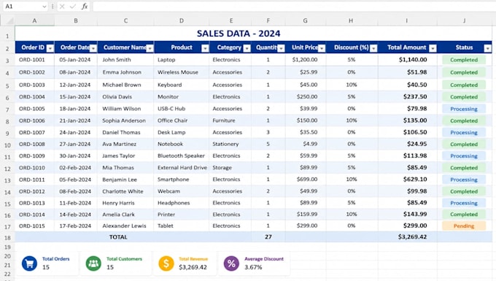
Task: Click date cell 30-Jan-2024
Action: (x=75, y=156)
